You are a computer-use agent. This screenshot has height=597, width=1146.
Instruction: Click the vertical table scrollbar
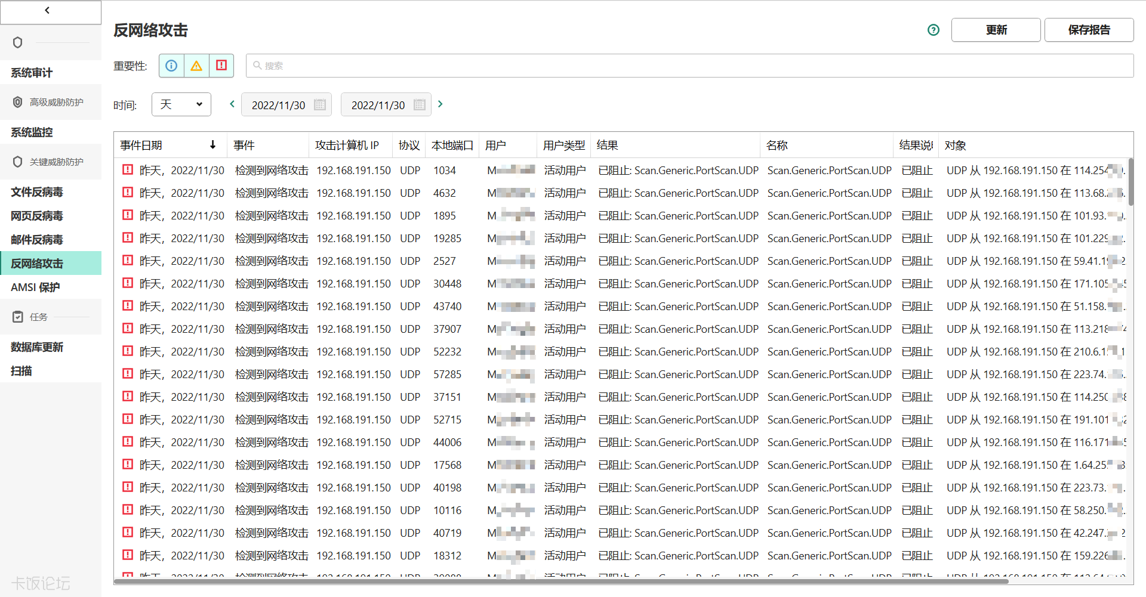click(1130, 181)
